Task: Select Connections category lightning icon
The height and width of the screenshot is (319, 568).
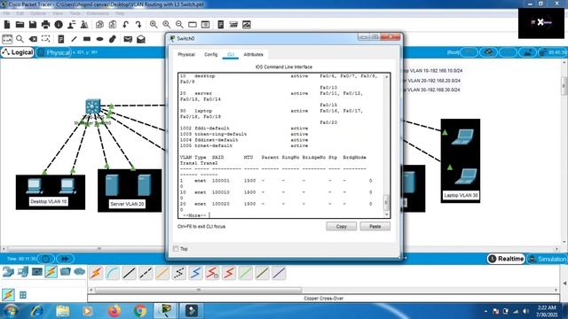Action: point(51,272)
